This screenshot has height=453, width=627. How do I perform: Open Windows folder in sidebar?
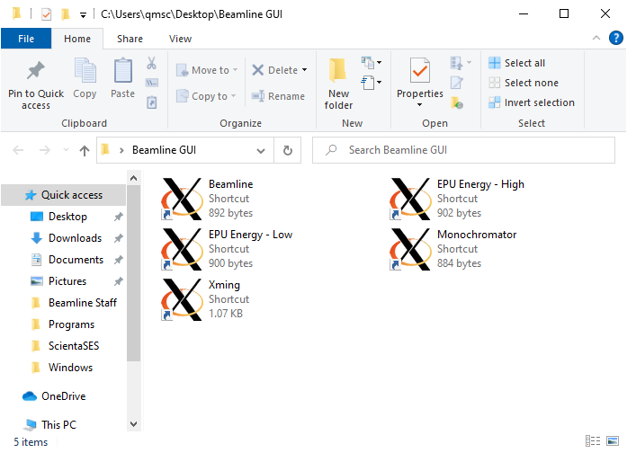point(70,368)
